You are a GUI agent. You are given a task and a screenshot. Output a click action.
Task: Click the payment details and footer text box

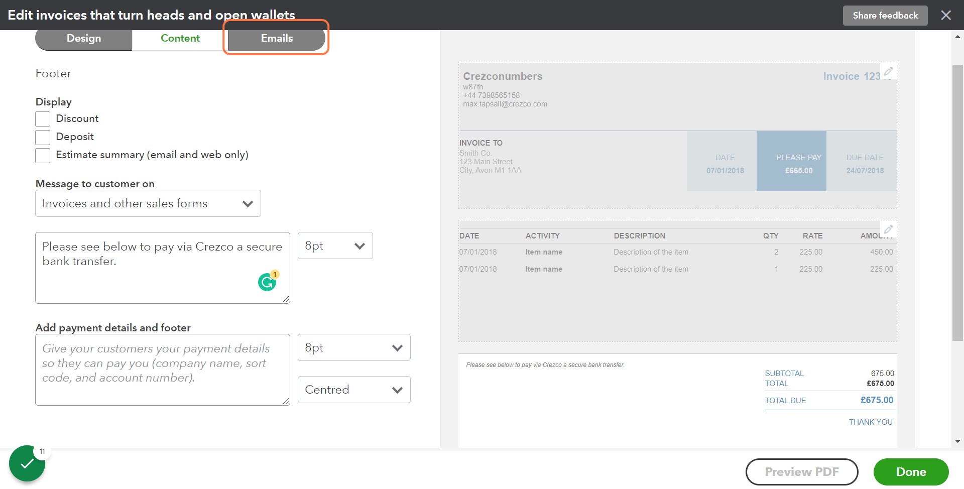tap(163, 370)
